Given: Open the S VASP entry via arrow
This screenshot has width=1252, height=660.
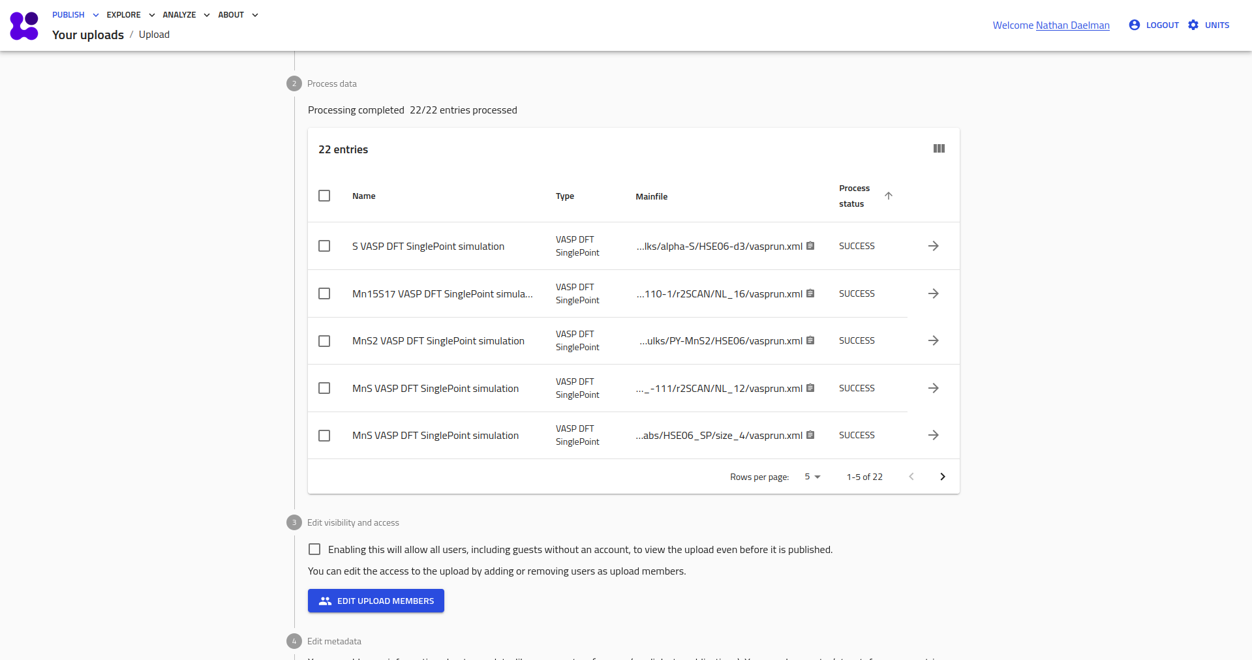Looking at the screenshot, I should click(933, 246).
